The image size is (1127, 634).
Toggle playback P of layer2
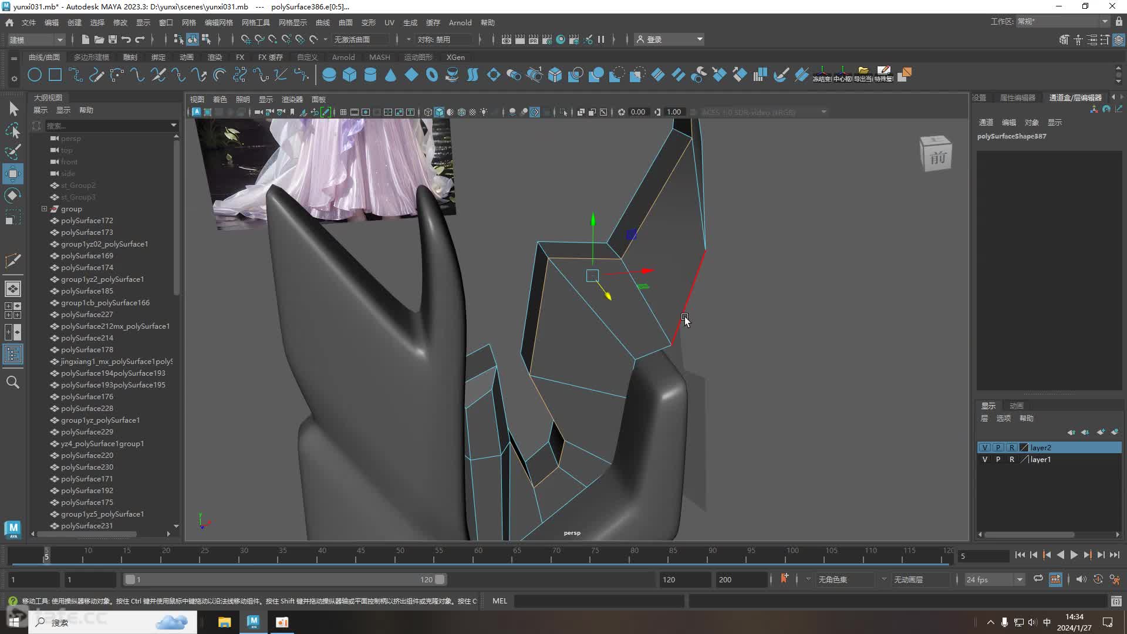(998, 447)
